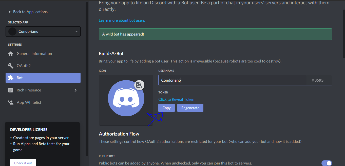Click the Check it out button
The width and height of the screenshot is (345, 166).
[x=23, y=163]
